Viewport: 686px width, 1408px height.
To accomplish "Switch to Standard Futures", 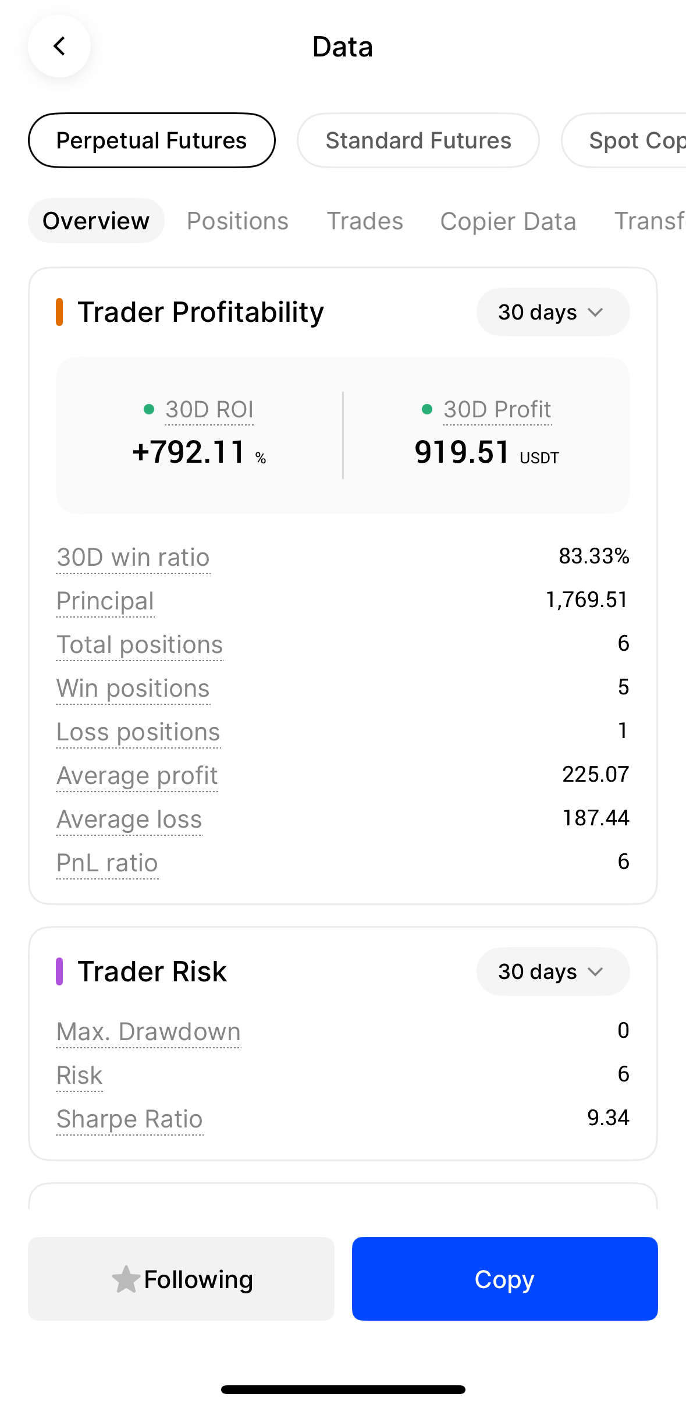I will pyautogui.click(x=418, y=140).
